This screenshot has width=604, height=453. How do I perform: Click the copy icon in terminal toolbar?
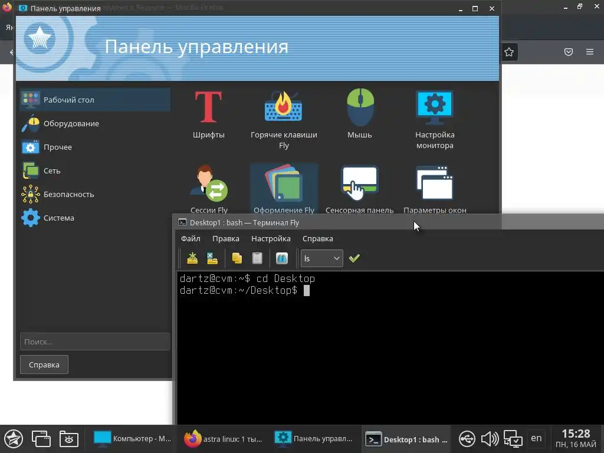[x=237, y=258]
